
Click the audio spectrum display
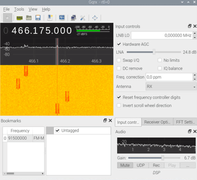156,145
